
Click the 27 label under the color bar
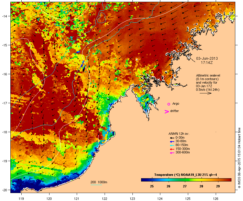[185, 186]
